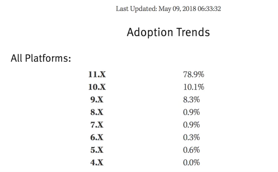Select the 0.3% adoption value
Viewport: 278px width, 172px height.
pos(191,138)
